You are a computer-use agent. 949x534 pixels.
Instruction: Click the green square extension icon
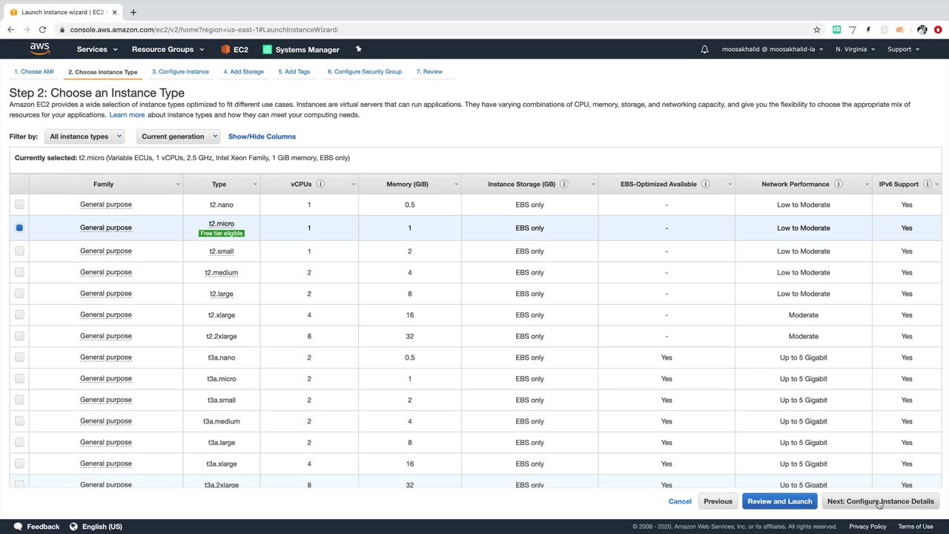[x=837, y=30]
